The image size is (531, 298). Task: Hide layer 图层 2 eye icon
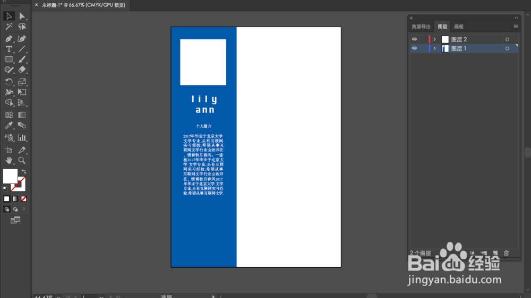(414, 39)
